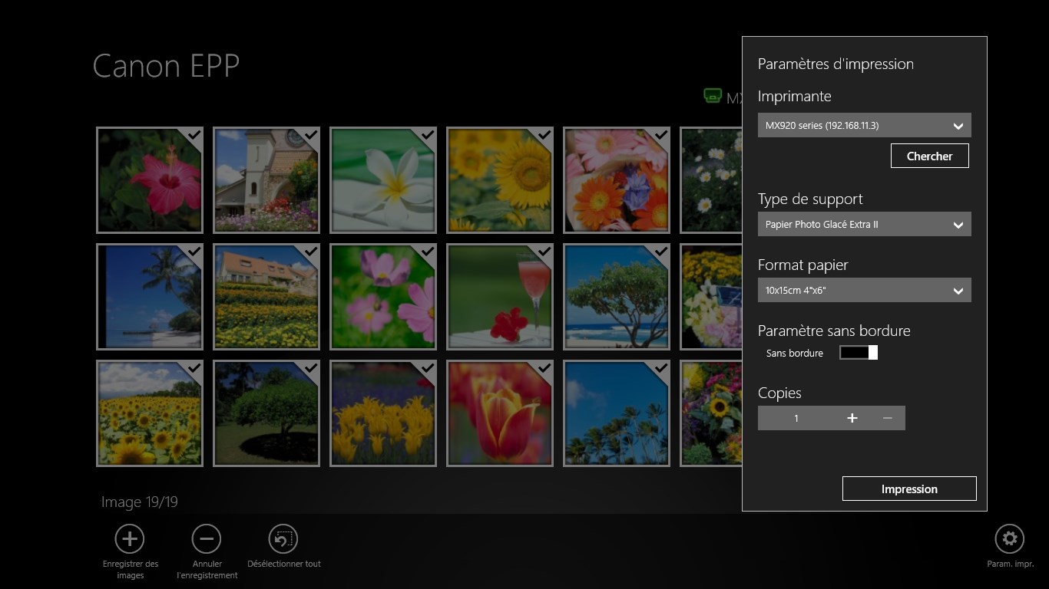Select the pink cosmos flowers thumbnail
1049x589 pixels.
click(x=383, y=297)
